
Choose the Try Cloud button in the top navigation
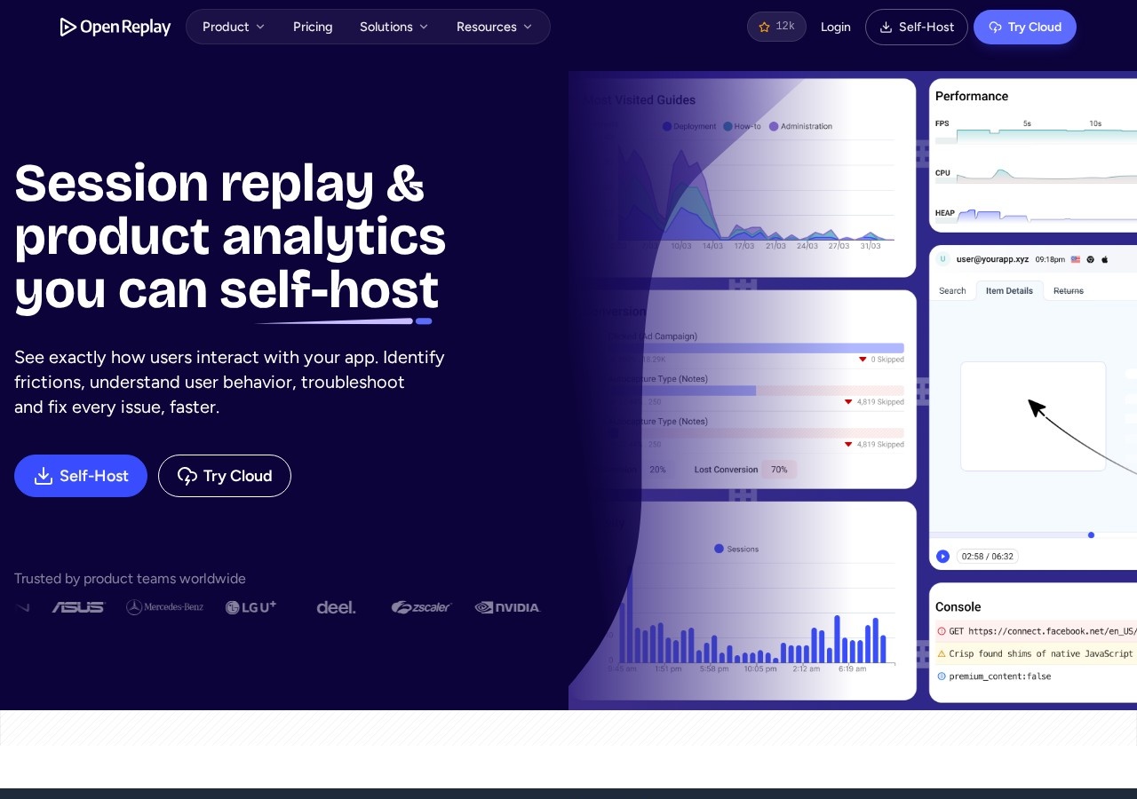pyautogui.click(x=1025, y=27)
